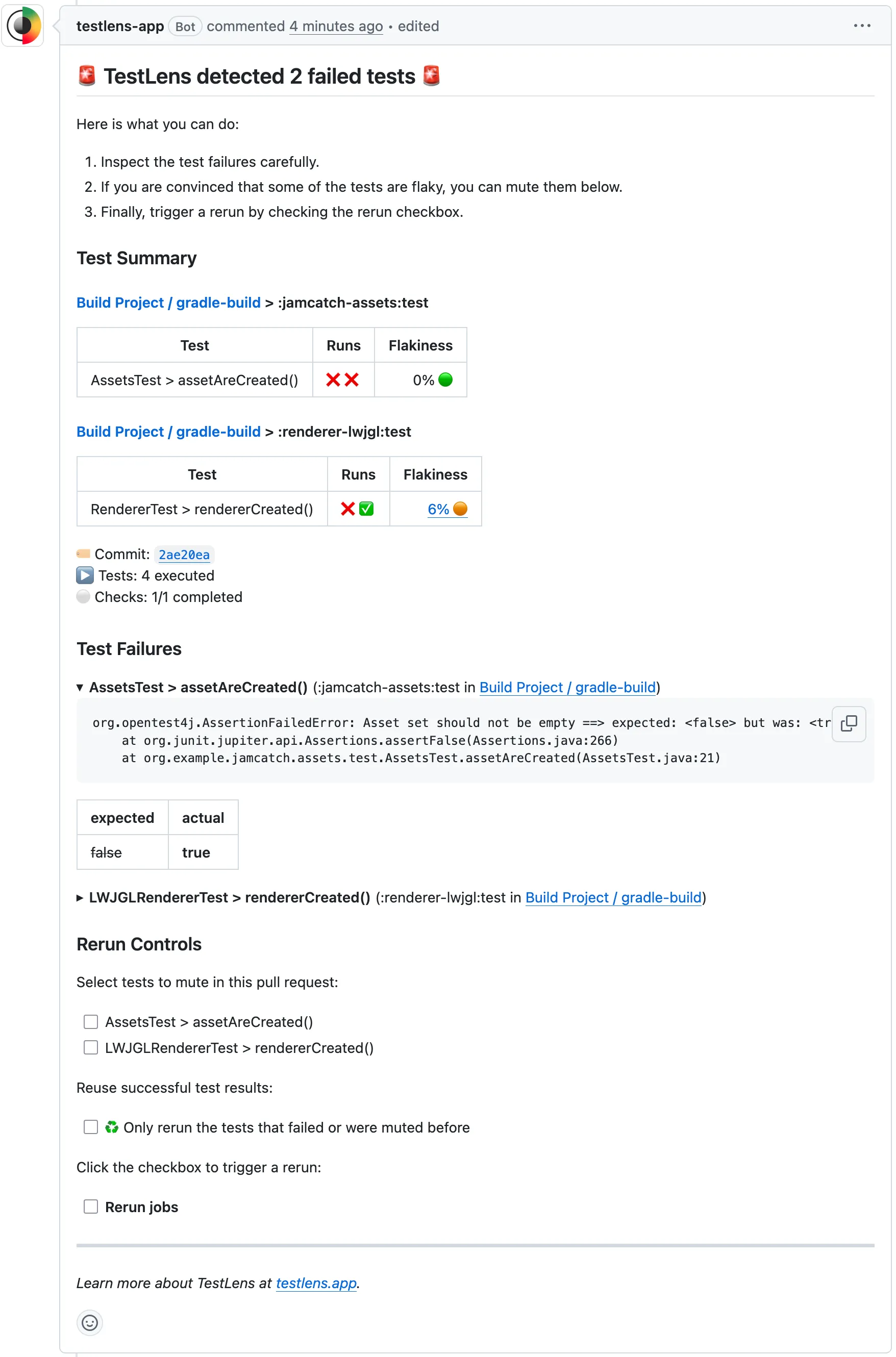Mute AssetsTest > assetAreCreated() checkbox
The width and height of the screenshot is (896, 1357).
tap(91, 1022)
